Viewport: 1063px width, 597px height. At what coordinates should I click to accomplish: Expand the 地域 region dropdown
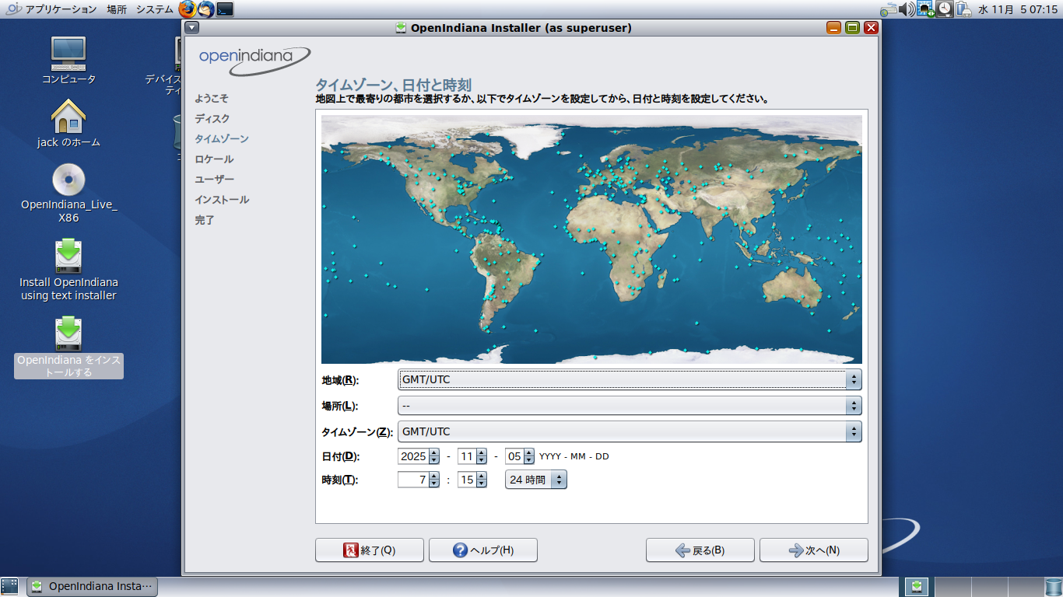[629, 380]
